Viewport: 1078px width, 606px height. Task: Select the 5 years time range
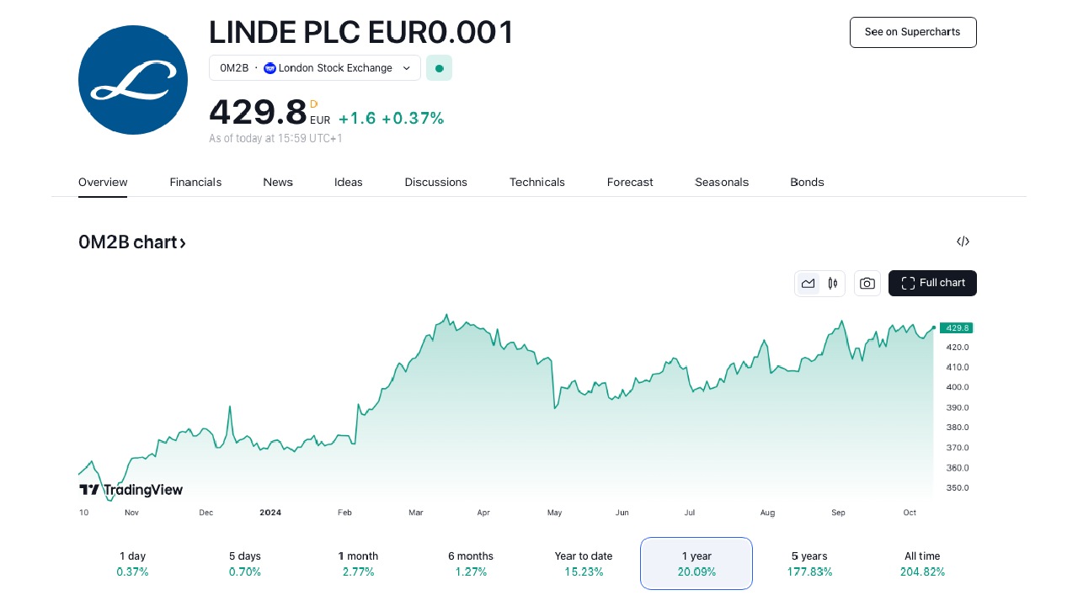click(809, 563)
